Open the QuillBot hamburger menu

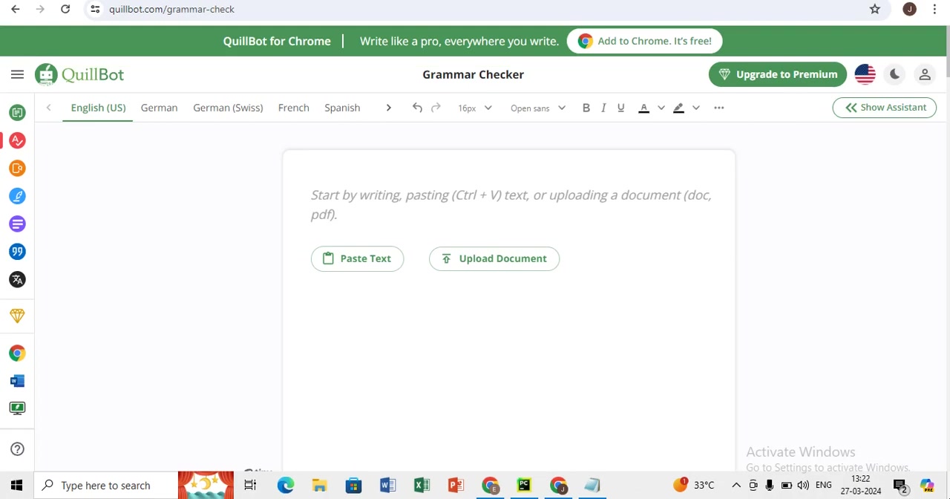tap(17, 74)
